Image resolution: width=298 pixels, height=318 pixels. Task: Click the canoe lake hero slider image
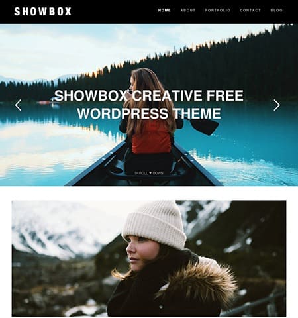[x=149, y=105]
